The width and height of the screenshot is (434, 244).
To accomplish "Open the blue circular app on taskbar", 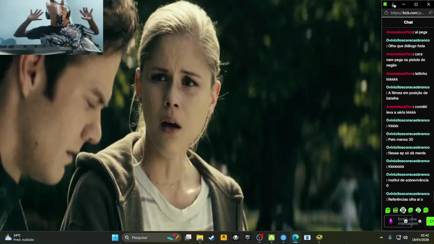I will 283,238.
